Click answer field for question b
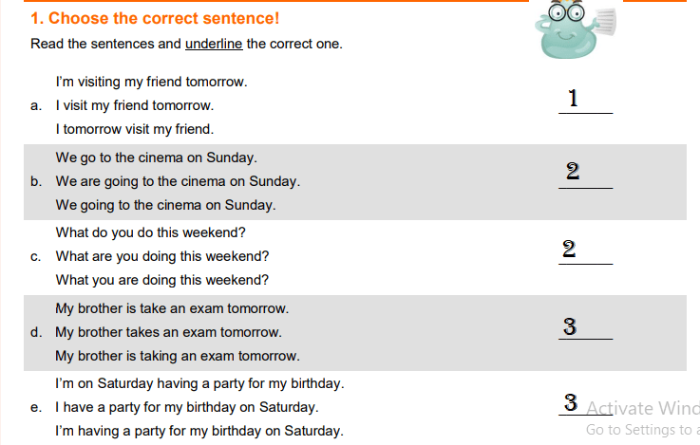The image size is (700, 445). 585,174
